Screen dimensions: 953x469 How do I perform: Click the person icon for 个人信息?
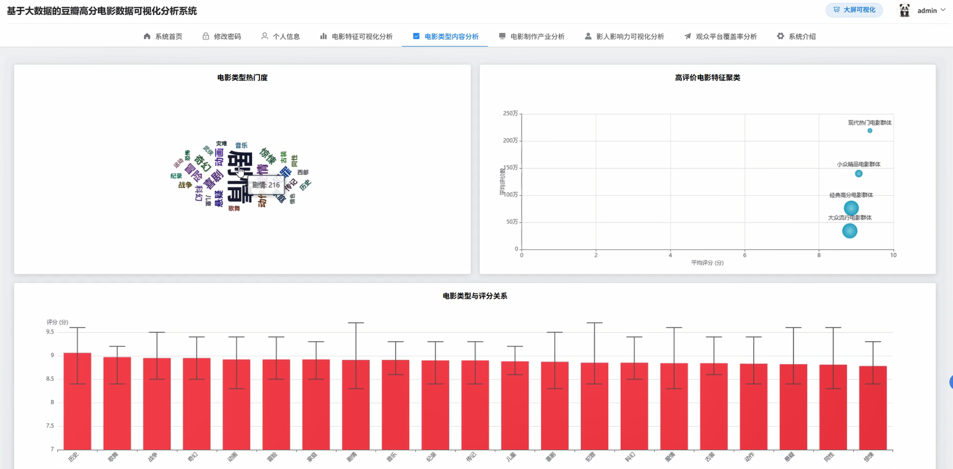265,36
